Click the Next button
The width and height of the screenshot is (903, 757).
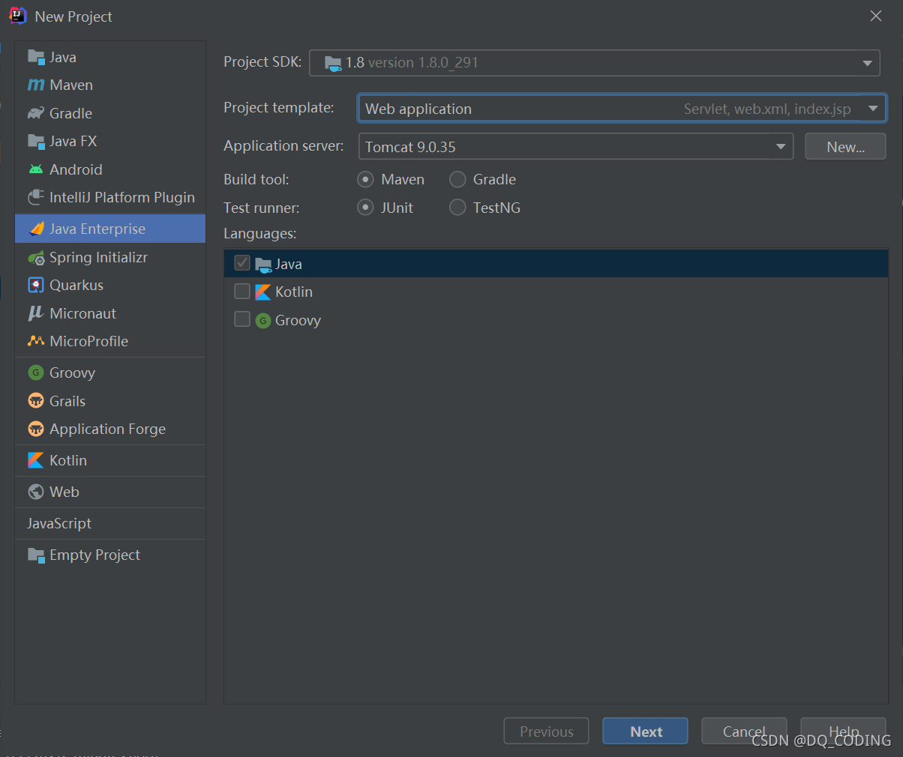click(x=645, y=732)
